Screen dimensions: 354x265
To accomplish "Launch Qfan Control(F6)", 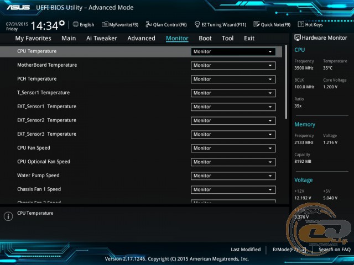I will point(166,24).
